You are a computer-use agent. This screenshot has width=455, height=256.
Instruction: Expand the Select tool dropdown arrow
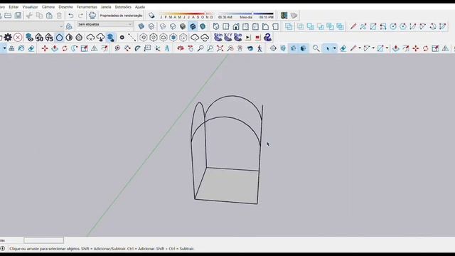(x=335, y=48)
